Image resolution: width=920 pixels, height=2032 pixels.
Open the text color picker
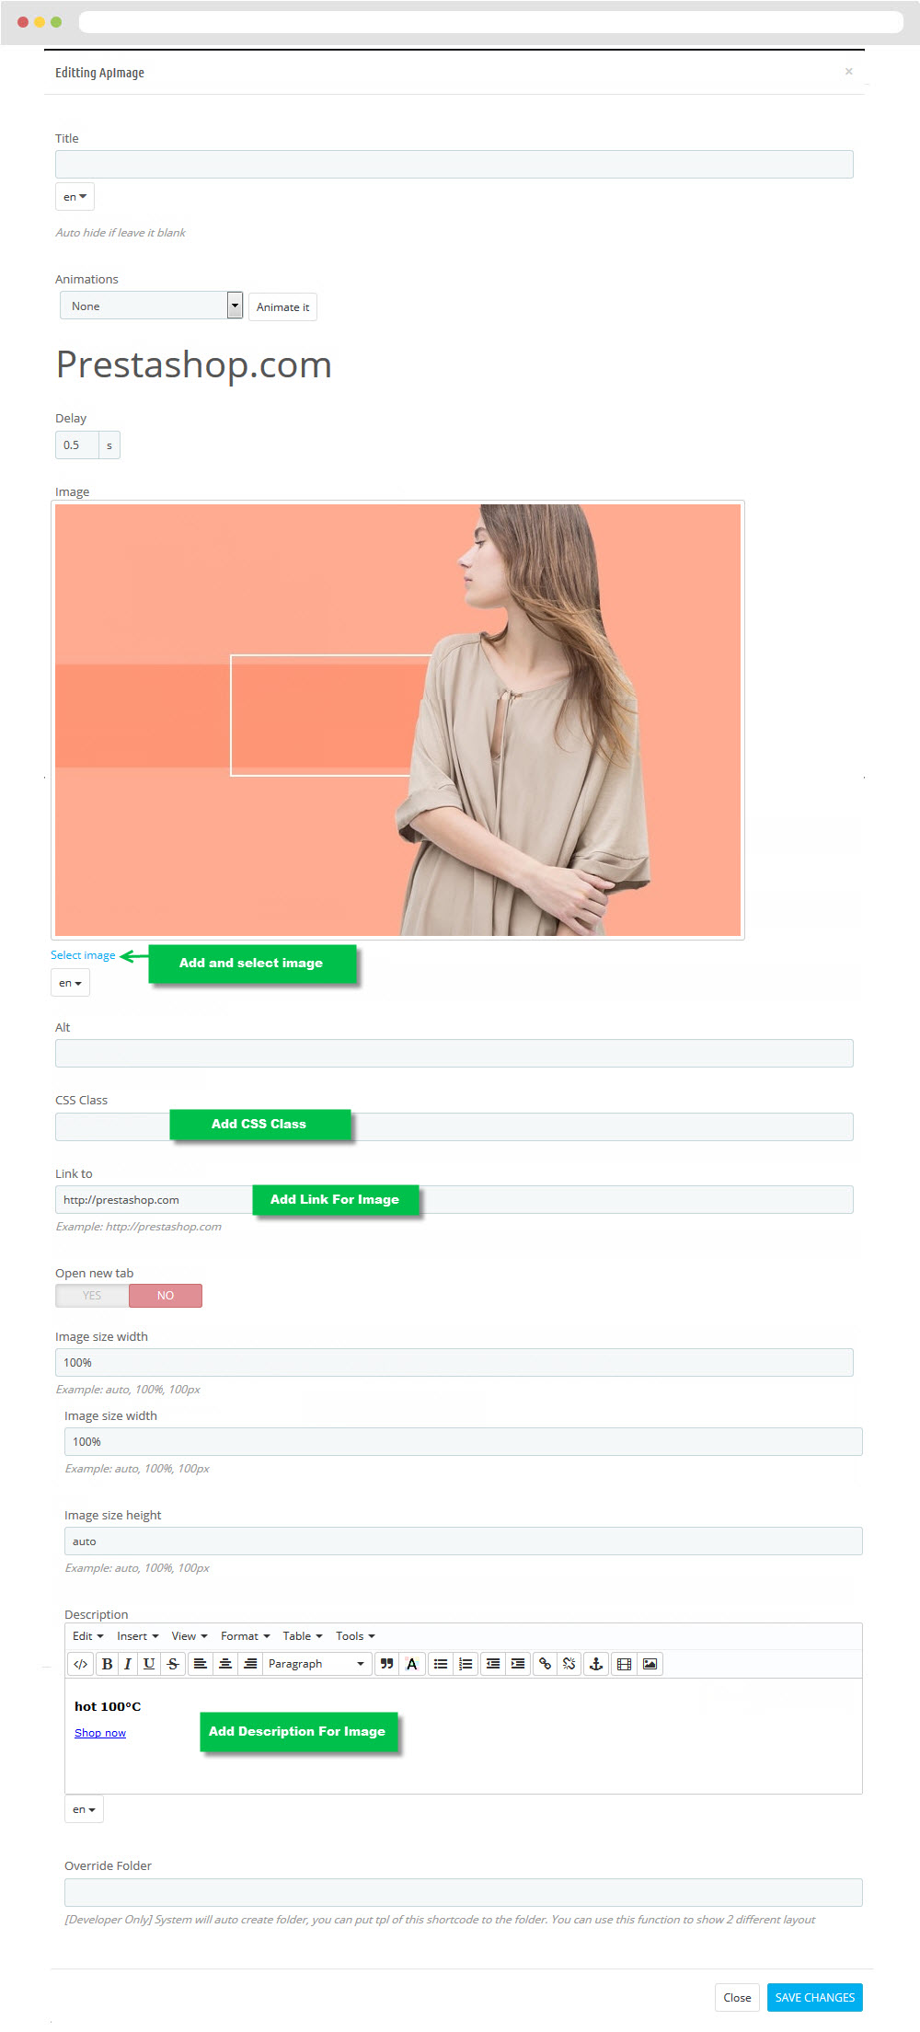(412, 1664)
